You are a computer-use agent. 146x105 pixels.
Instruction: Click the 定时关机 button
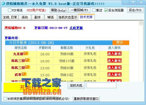coord(76,86)
